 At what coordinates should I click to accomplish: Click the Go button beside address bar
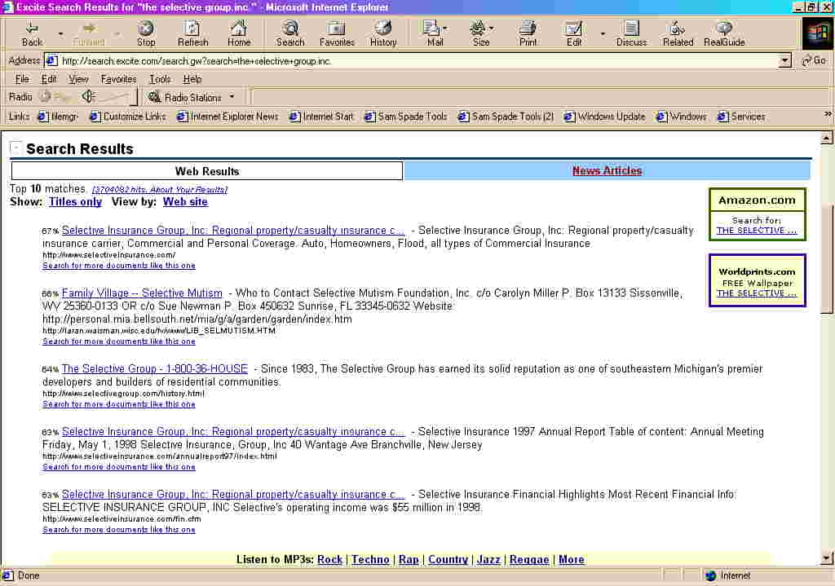pyautogui.click(x=814, y=61)
